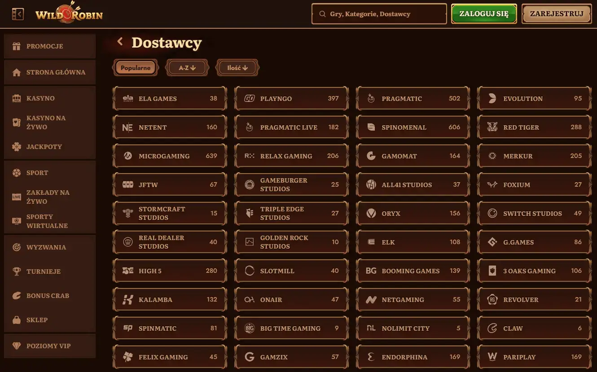This screenshot has width=597, height=372.
Task: Go back using the arrow beside Dostawcy
Action: [x=120, y=42]
